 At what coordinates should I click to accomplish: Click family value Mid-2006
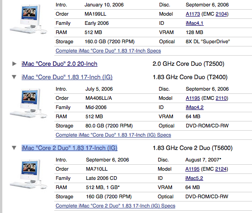[x=96, y=107]
